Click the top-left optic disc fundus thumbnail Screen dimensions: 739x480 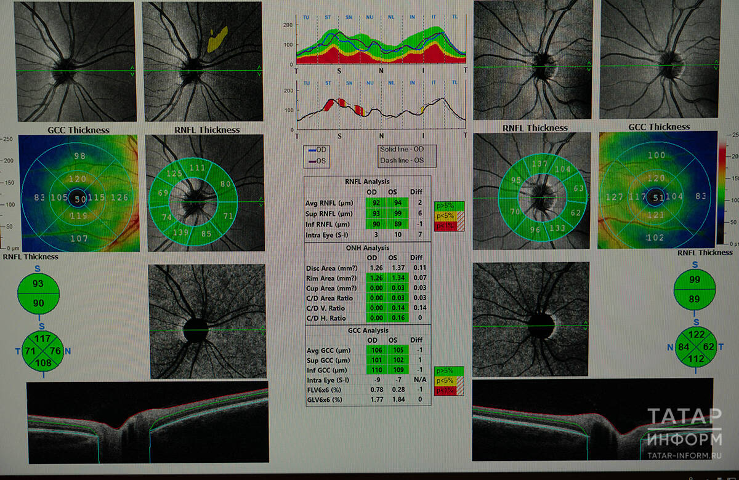point(75,62)
